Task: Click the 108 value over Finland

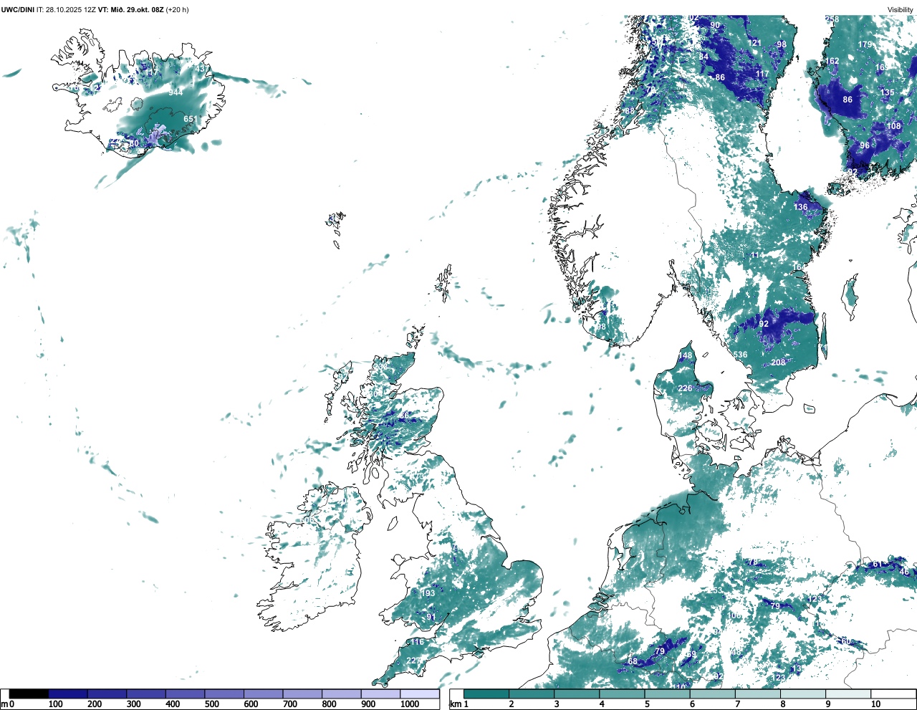Action: click(894, 126)
